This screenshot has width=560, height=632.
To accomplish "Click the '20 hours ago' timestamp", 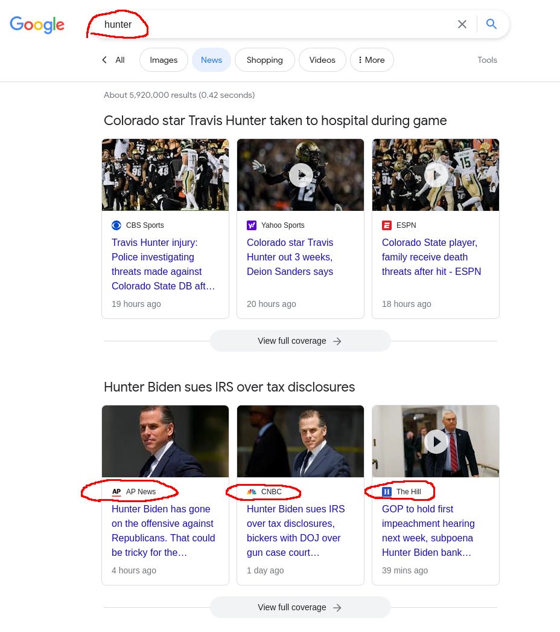I will click(272, 304).
